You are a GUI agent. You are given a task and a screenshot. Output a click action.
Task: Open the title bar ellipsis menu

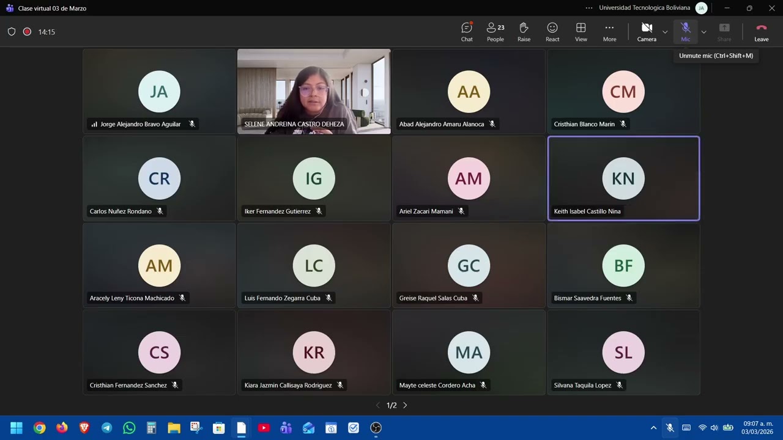click(x=589, y=8)
